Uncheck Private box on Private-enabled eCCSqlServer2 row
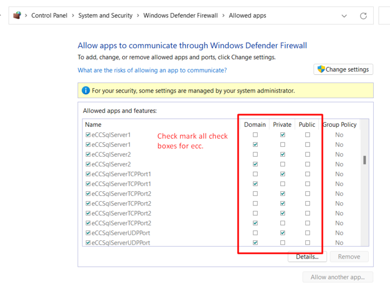Screen dimensions: 390x296 point(283,155)
